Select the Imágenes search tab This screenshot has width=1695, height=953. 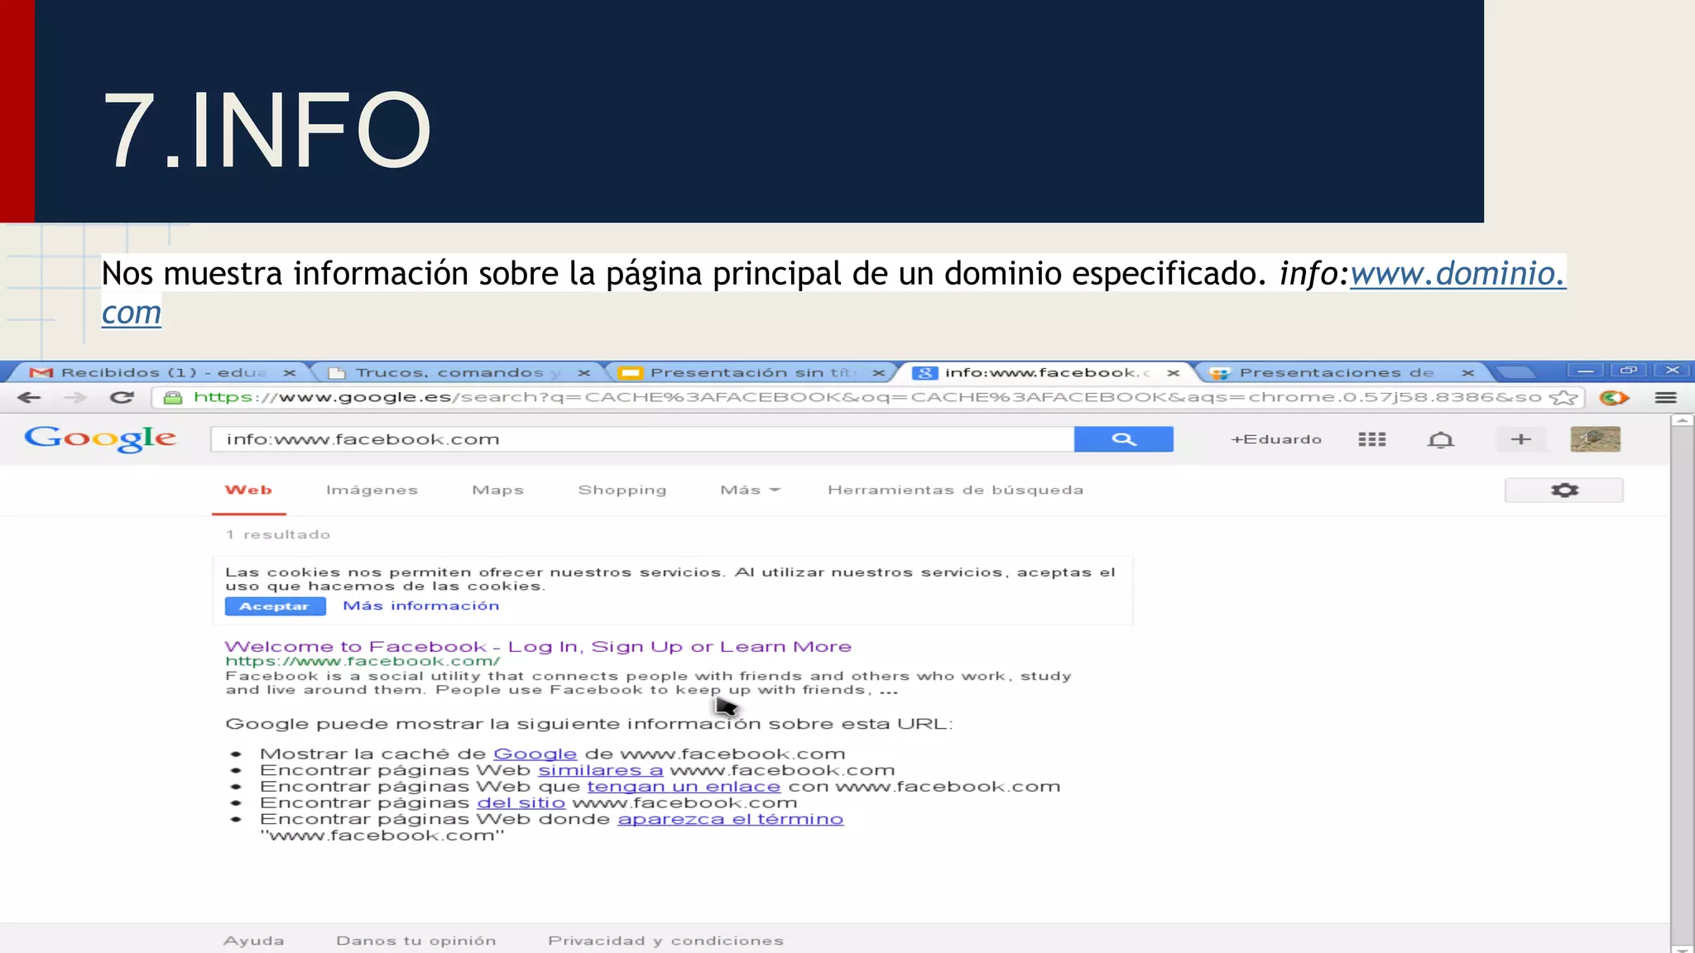[x=372, y=491]
